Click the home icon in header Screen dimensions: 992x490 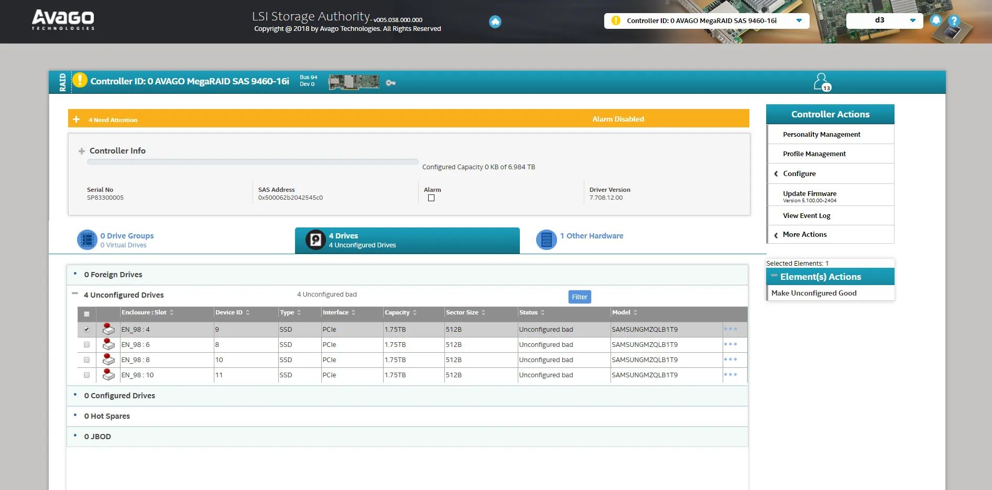(495, 21)
